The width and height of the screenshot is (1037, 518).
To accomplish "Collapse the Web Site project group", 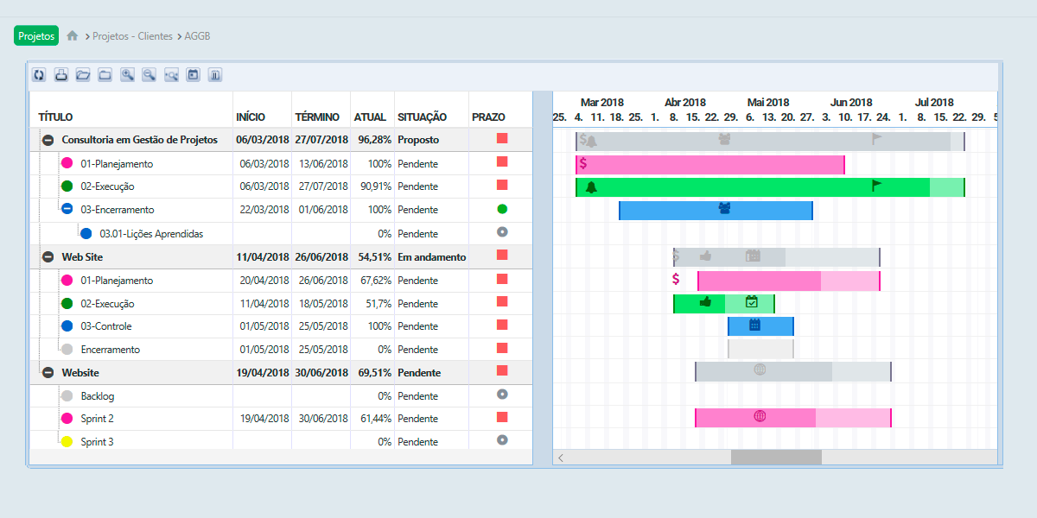I will [48, 257].
